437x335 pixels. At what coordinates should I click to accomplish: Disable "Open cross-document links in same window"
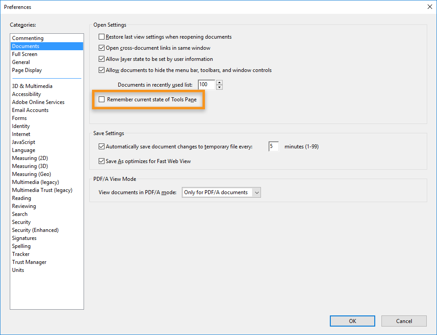tap(101, 48)
